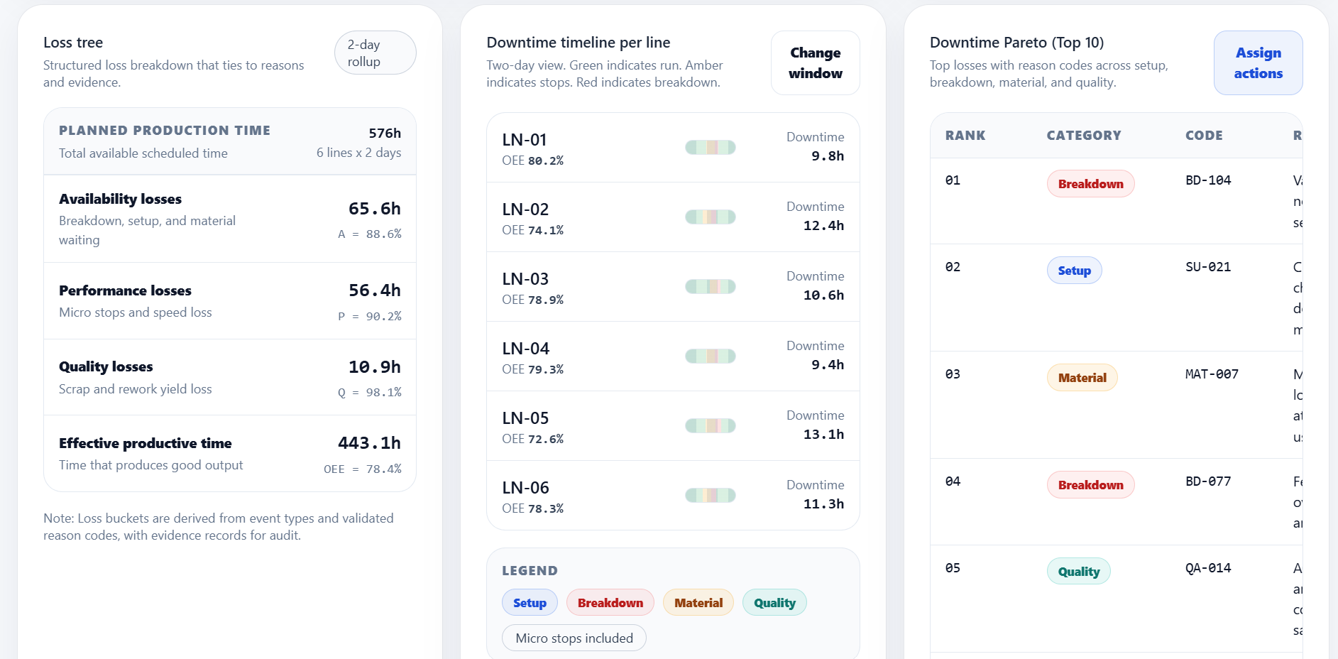The height and width of the screenshot is (659, 1338).
Task: Expand the Availability losses row
Action: (229, 219)
